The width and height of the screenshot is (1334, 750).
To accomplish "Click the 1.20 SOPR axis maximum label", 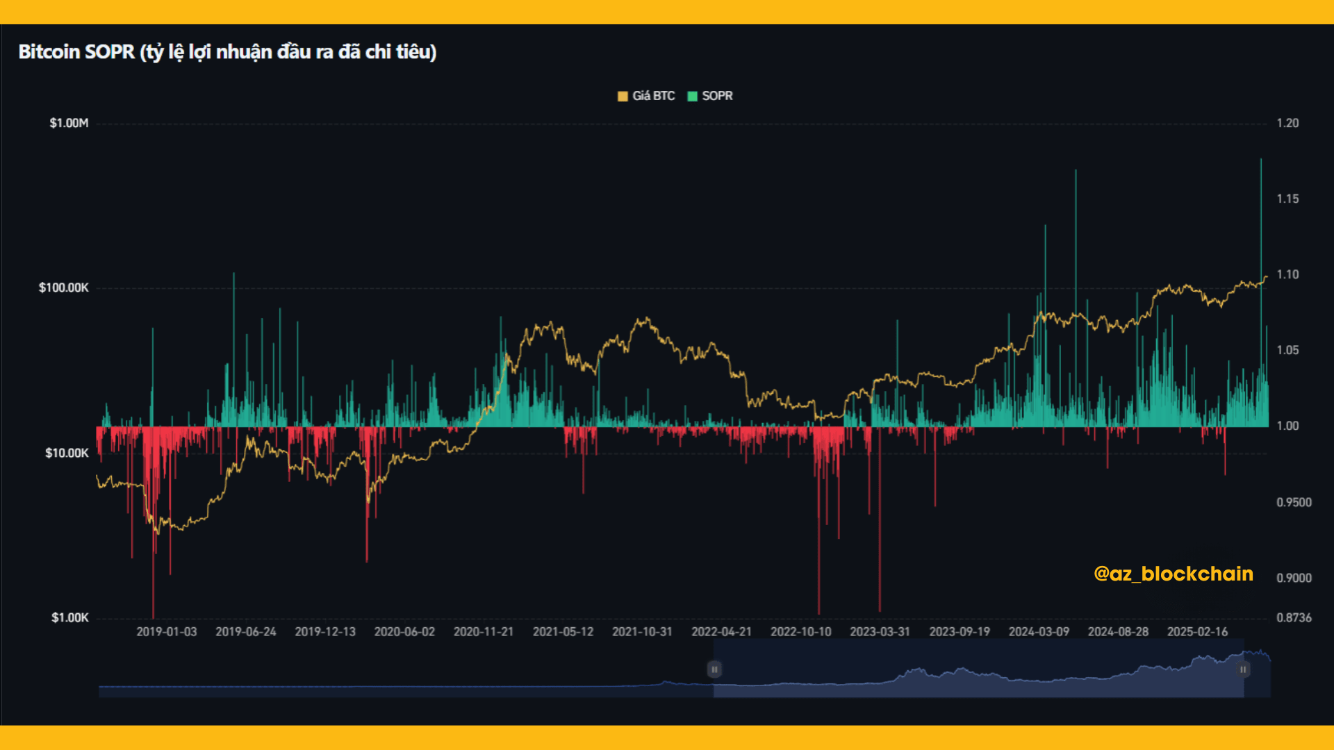I will (1287, 123).
